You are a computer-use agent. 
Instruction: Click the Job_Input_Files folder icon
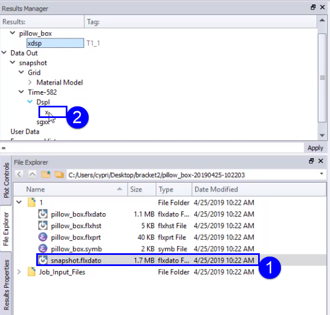(x=32, y=272)
